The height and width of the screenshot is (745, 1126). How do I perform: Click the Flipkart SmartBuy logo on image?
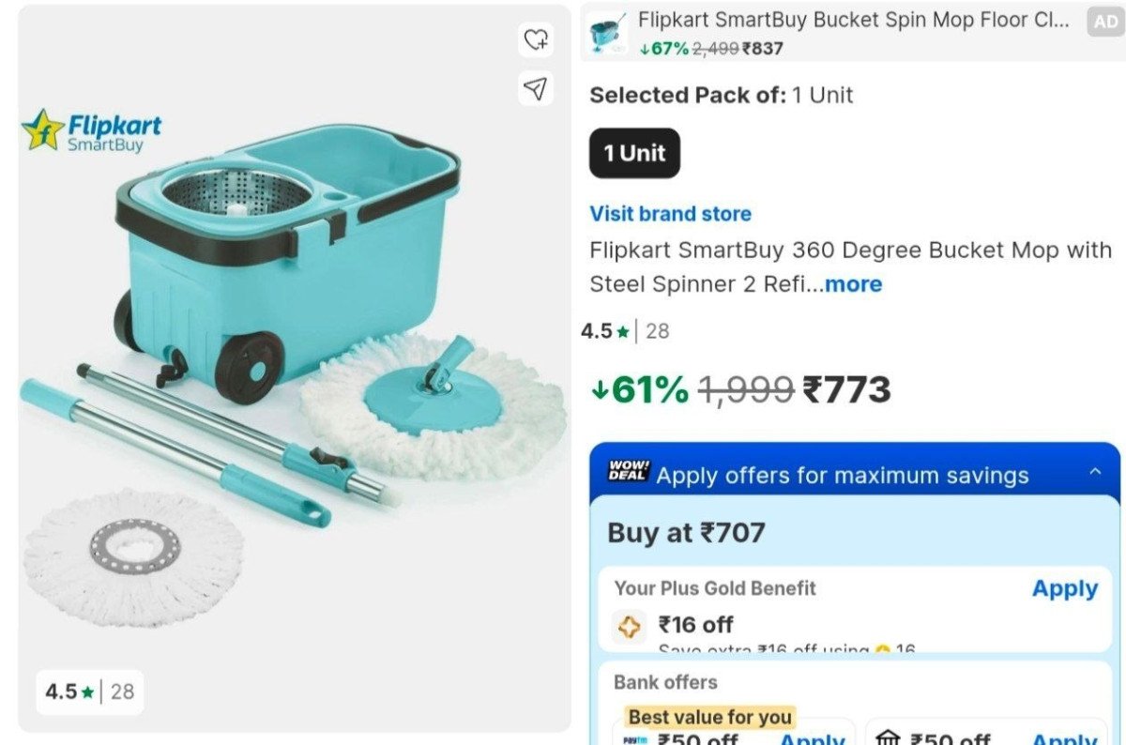click(92, 130)
